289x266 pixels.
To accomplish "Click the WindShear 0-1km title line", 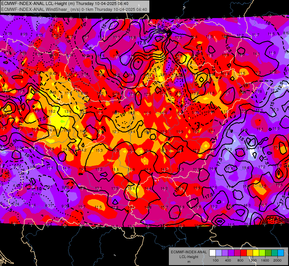I will click(x=74, y=9).
